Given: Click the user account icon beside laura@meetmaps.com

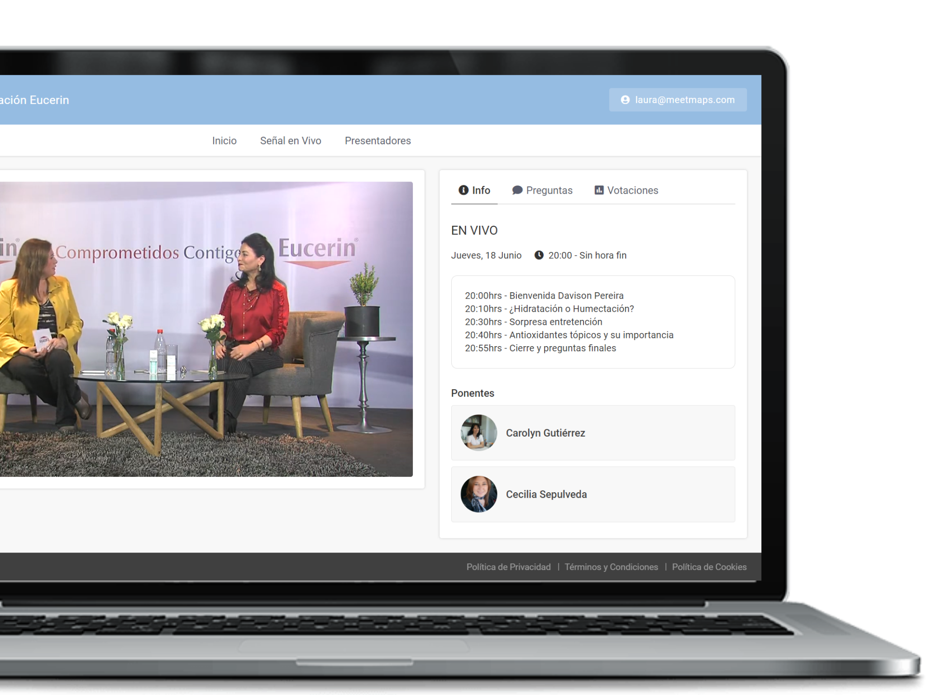Looking at the screenshot, I should pyautogui.click(x=625, y=100).
